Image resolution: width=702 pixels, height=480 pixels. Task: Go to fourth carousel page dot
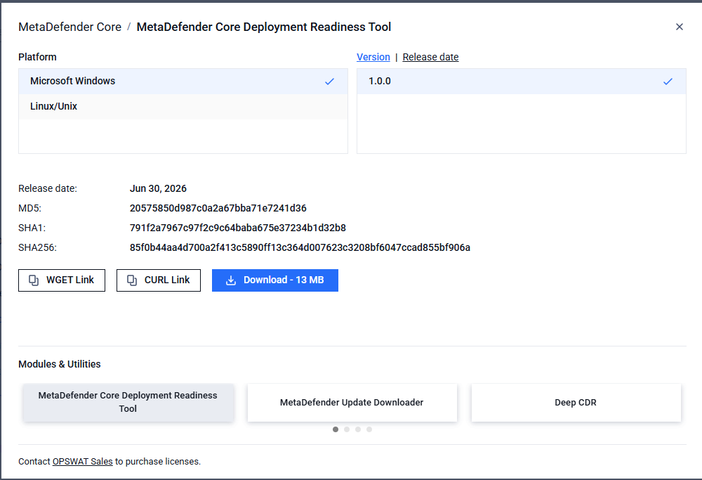pos(369,429)
